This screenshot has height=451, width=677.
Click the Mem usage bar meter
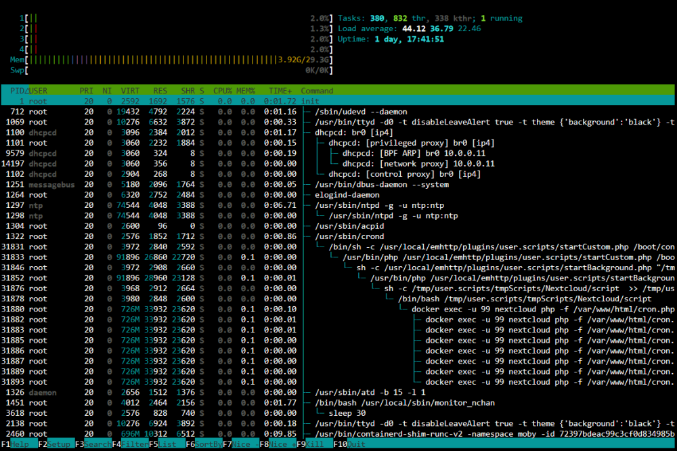[171, 60]
